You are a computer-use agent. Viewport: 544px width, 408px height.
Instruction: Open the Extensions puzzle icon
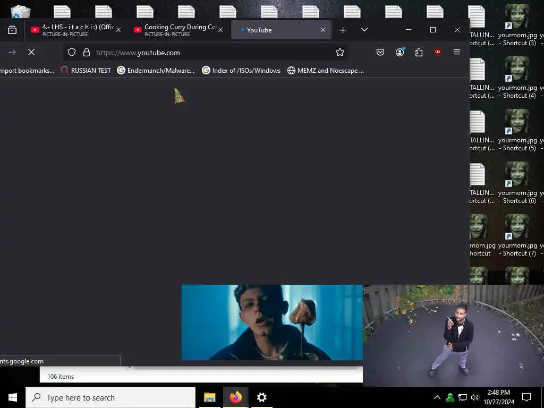pyautogui.click(x=419, y=53)
